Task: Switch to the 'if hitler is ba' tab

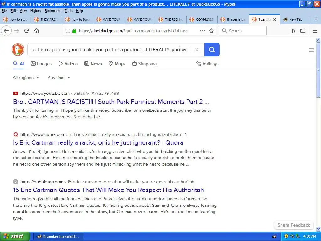Action: (x=233, y=19)
